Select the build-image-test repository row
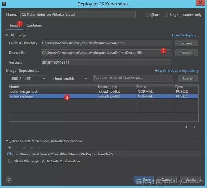 (x=103, y=92)
